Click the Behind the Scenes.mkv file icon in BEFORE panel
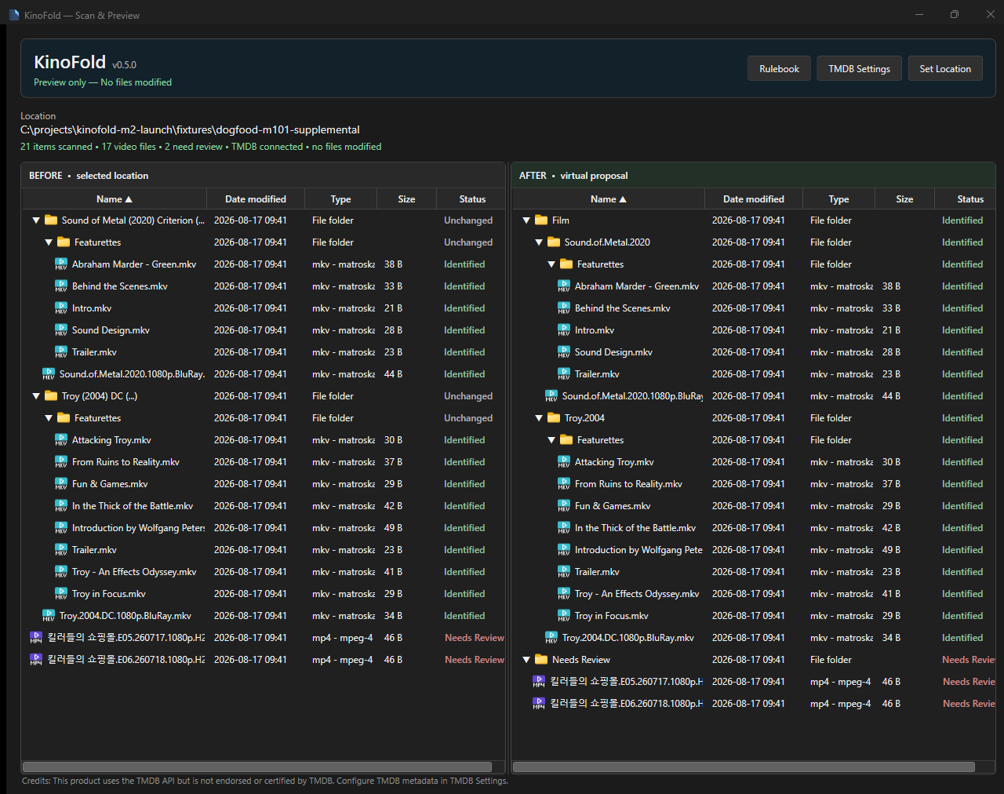 click(x=61, y=286)
